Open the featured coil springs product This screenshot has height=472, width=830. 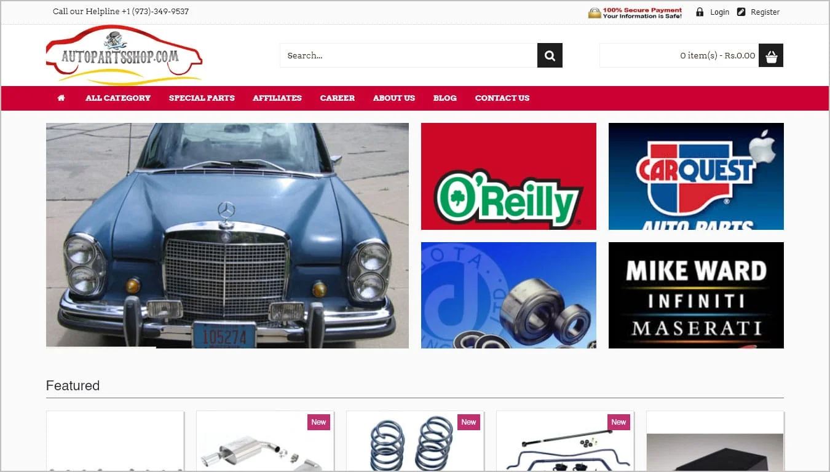[415, 441]
